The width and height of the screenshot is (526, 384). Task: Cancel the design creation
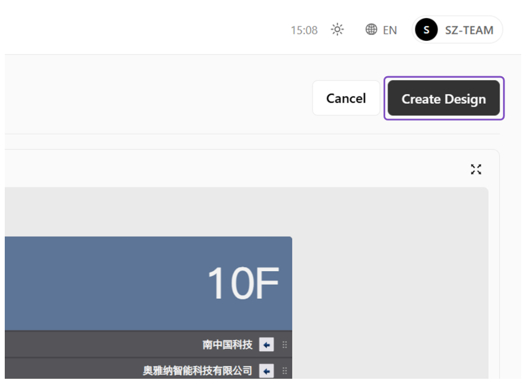[x=346, y=98]
